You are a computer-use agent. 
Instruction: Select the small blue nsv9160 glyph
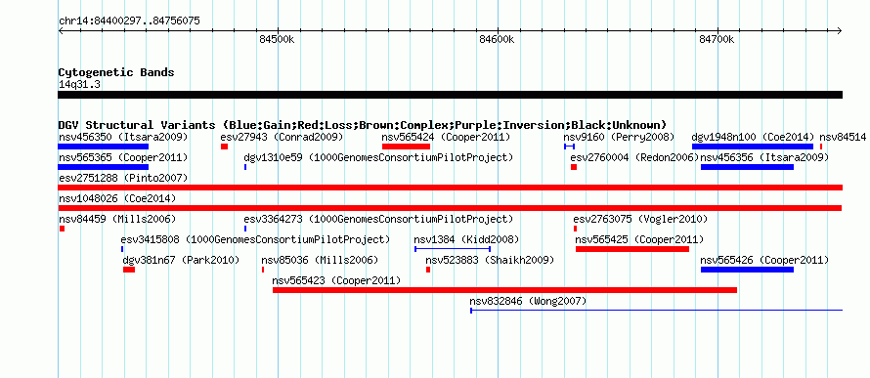(569, 147)
